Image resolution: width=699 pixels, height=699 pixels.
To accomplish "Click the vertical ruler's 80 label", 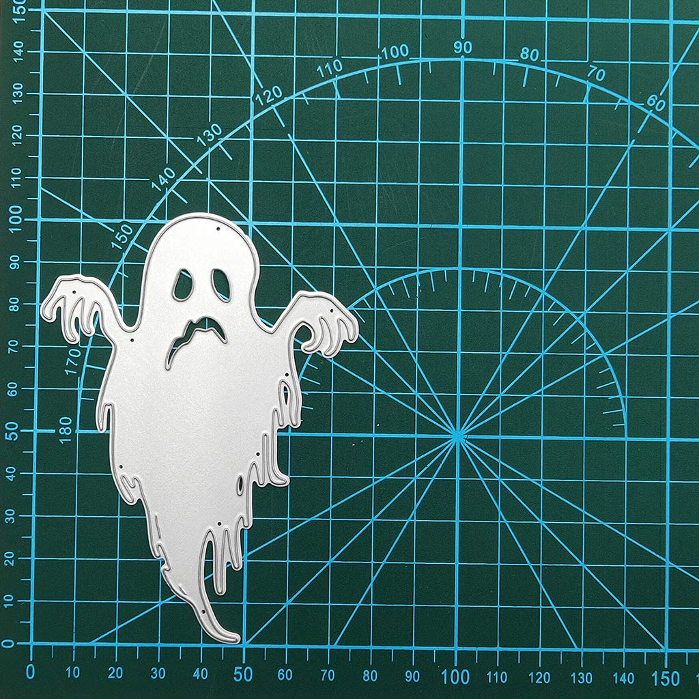I will point(14,305).
